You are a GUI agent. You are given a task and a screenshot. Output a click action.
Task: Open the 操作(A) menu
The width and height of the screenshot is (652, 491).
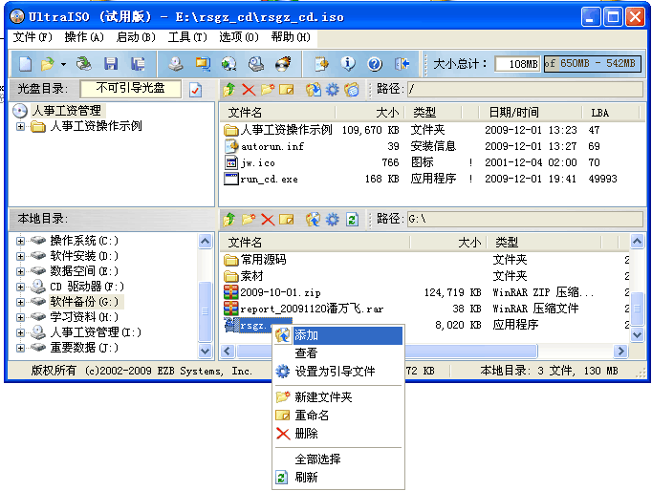(x=84, y=37)
